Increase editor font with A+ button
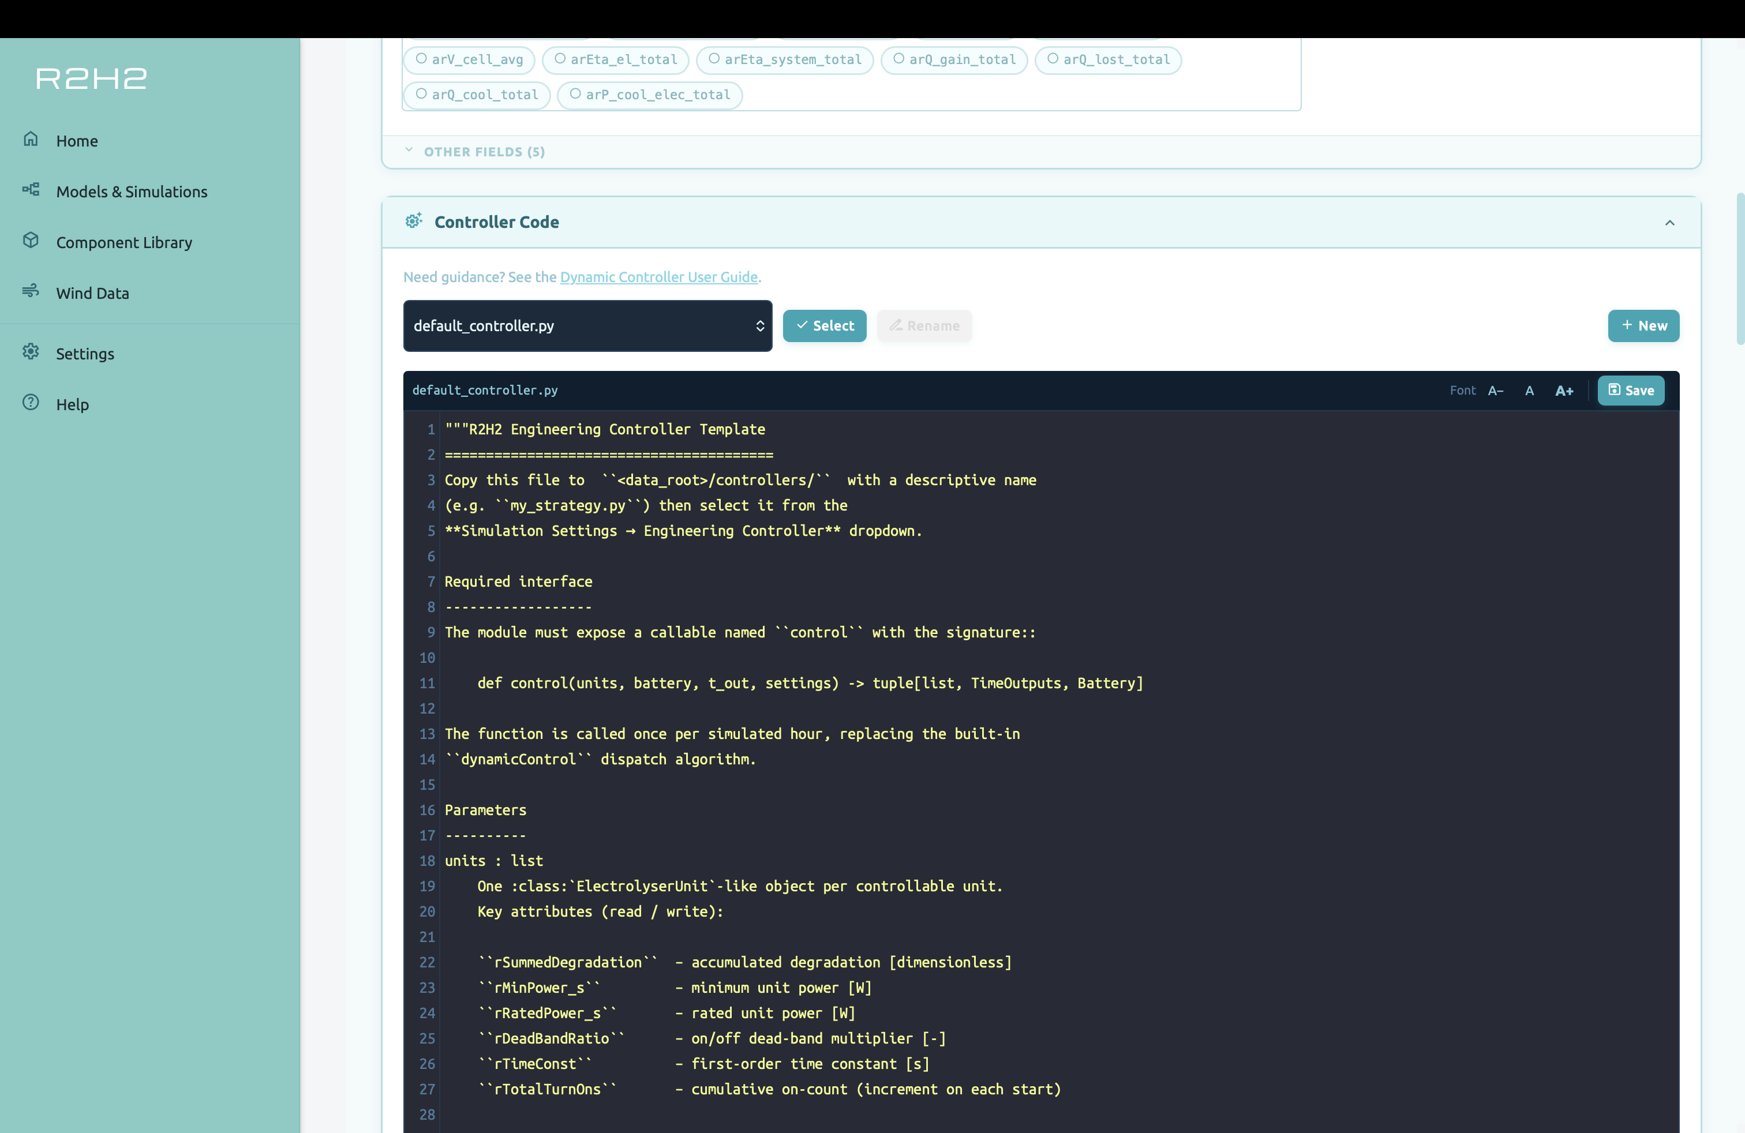Viewport: 1745px width, 1133px height. click(x=1564, y=391)
